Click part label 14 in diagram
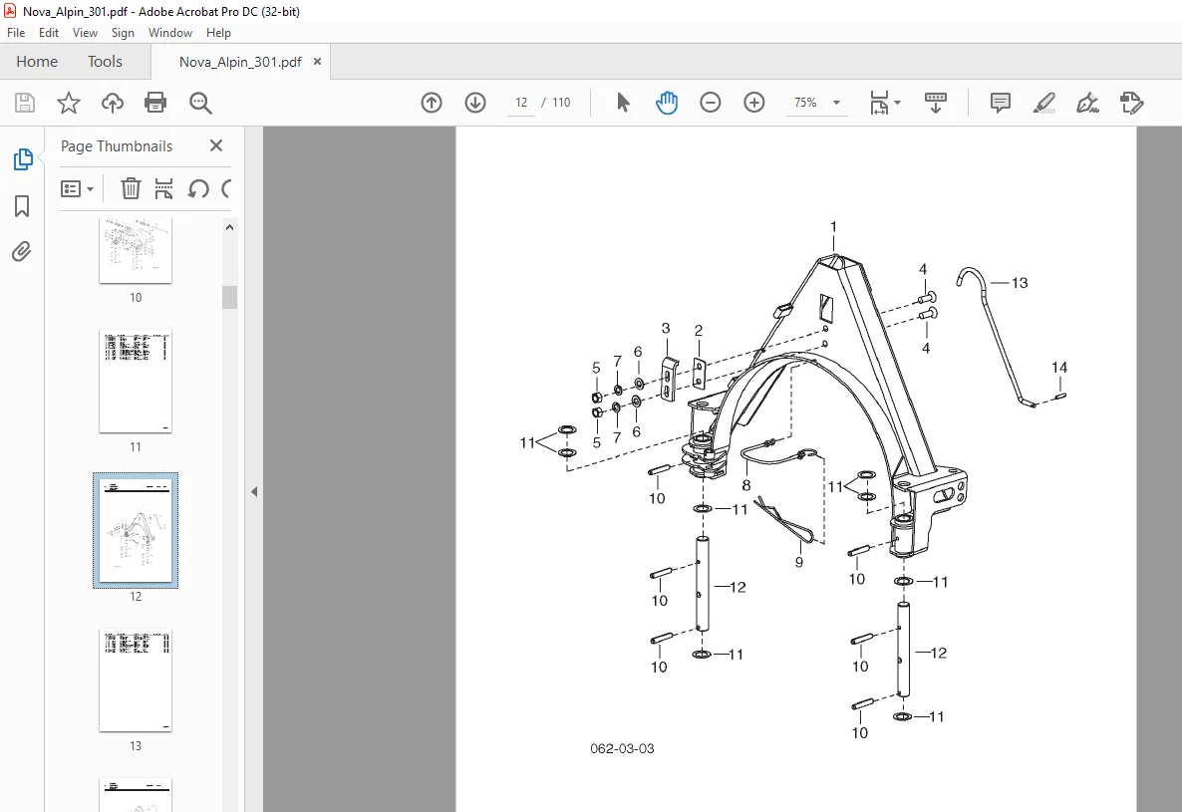Screen dimensions: 1182x812 point(1059,368)
